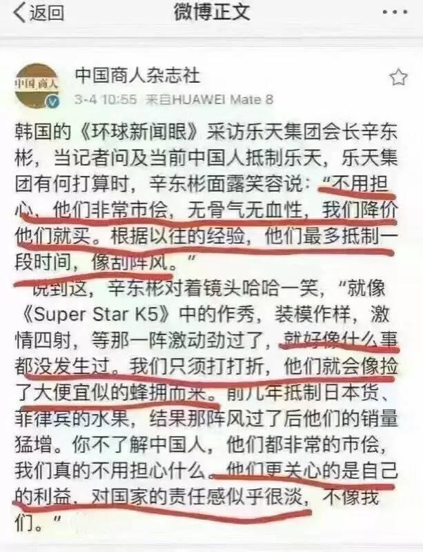
Task: Open the 中国商人 profile avatar
Action: [37, 86]
